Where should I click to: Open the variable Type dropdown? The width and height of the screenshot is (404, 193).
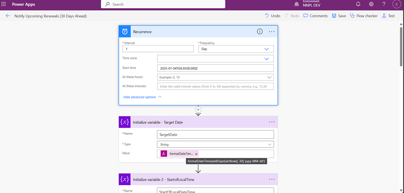click(270, 144)
